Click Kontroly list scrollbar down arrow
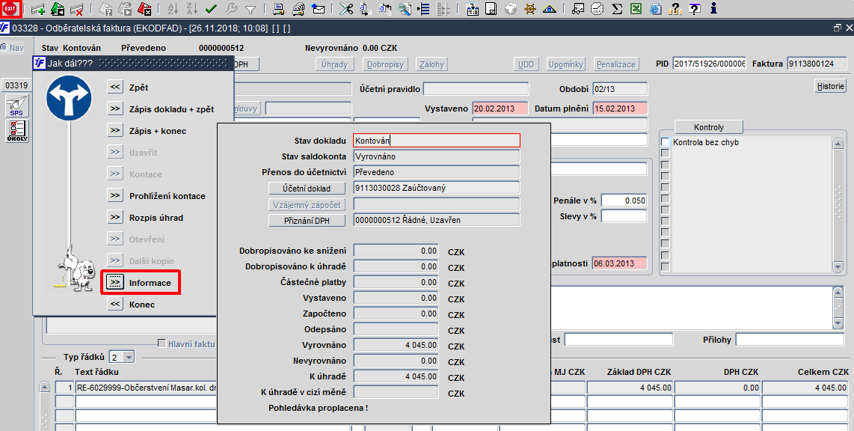The height and width of the screenshot is (431, 854). point(838,266)
